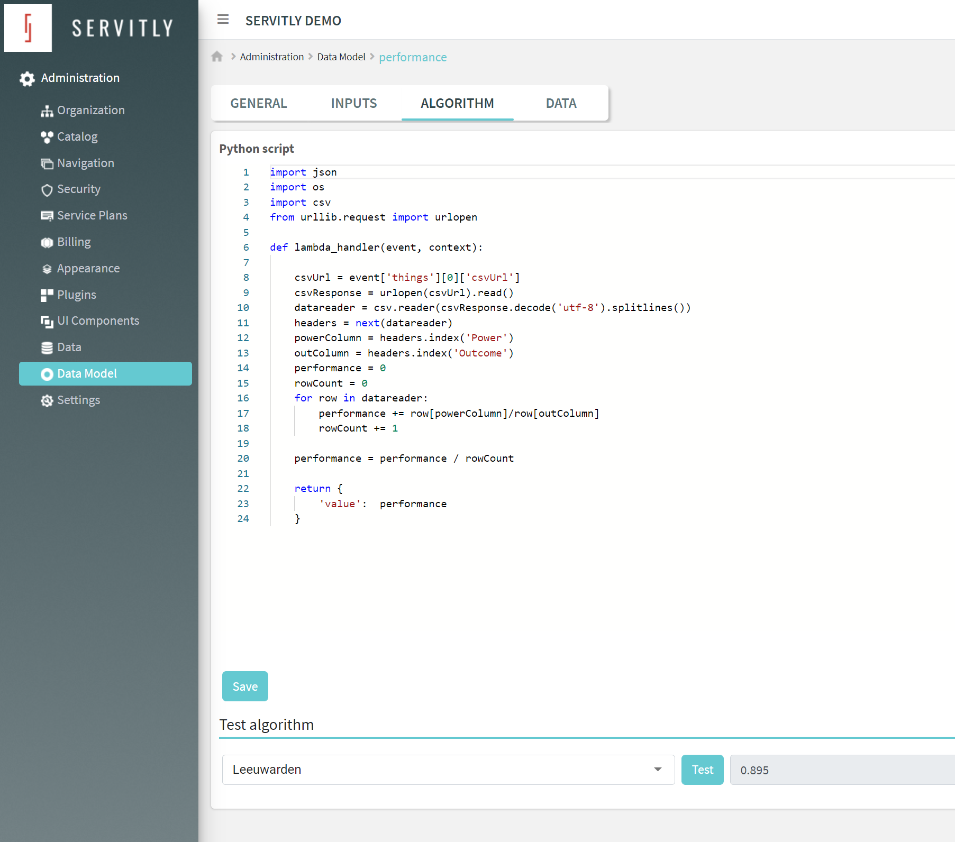Click the csvUrl assignment code line
Image resolution: width=955 pixels, height=842 pixels.
click(x=407, y=277)
